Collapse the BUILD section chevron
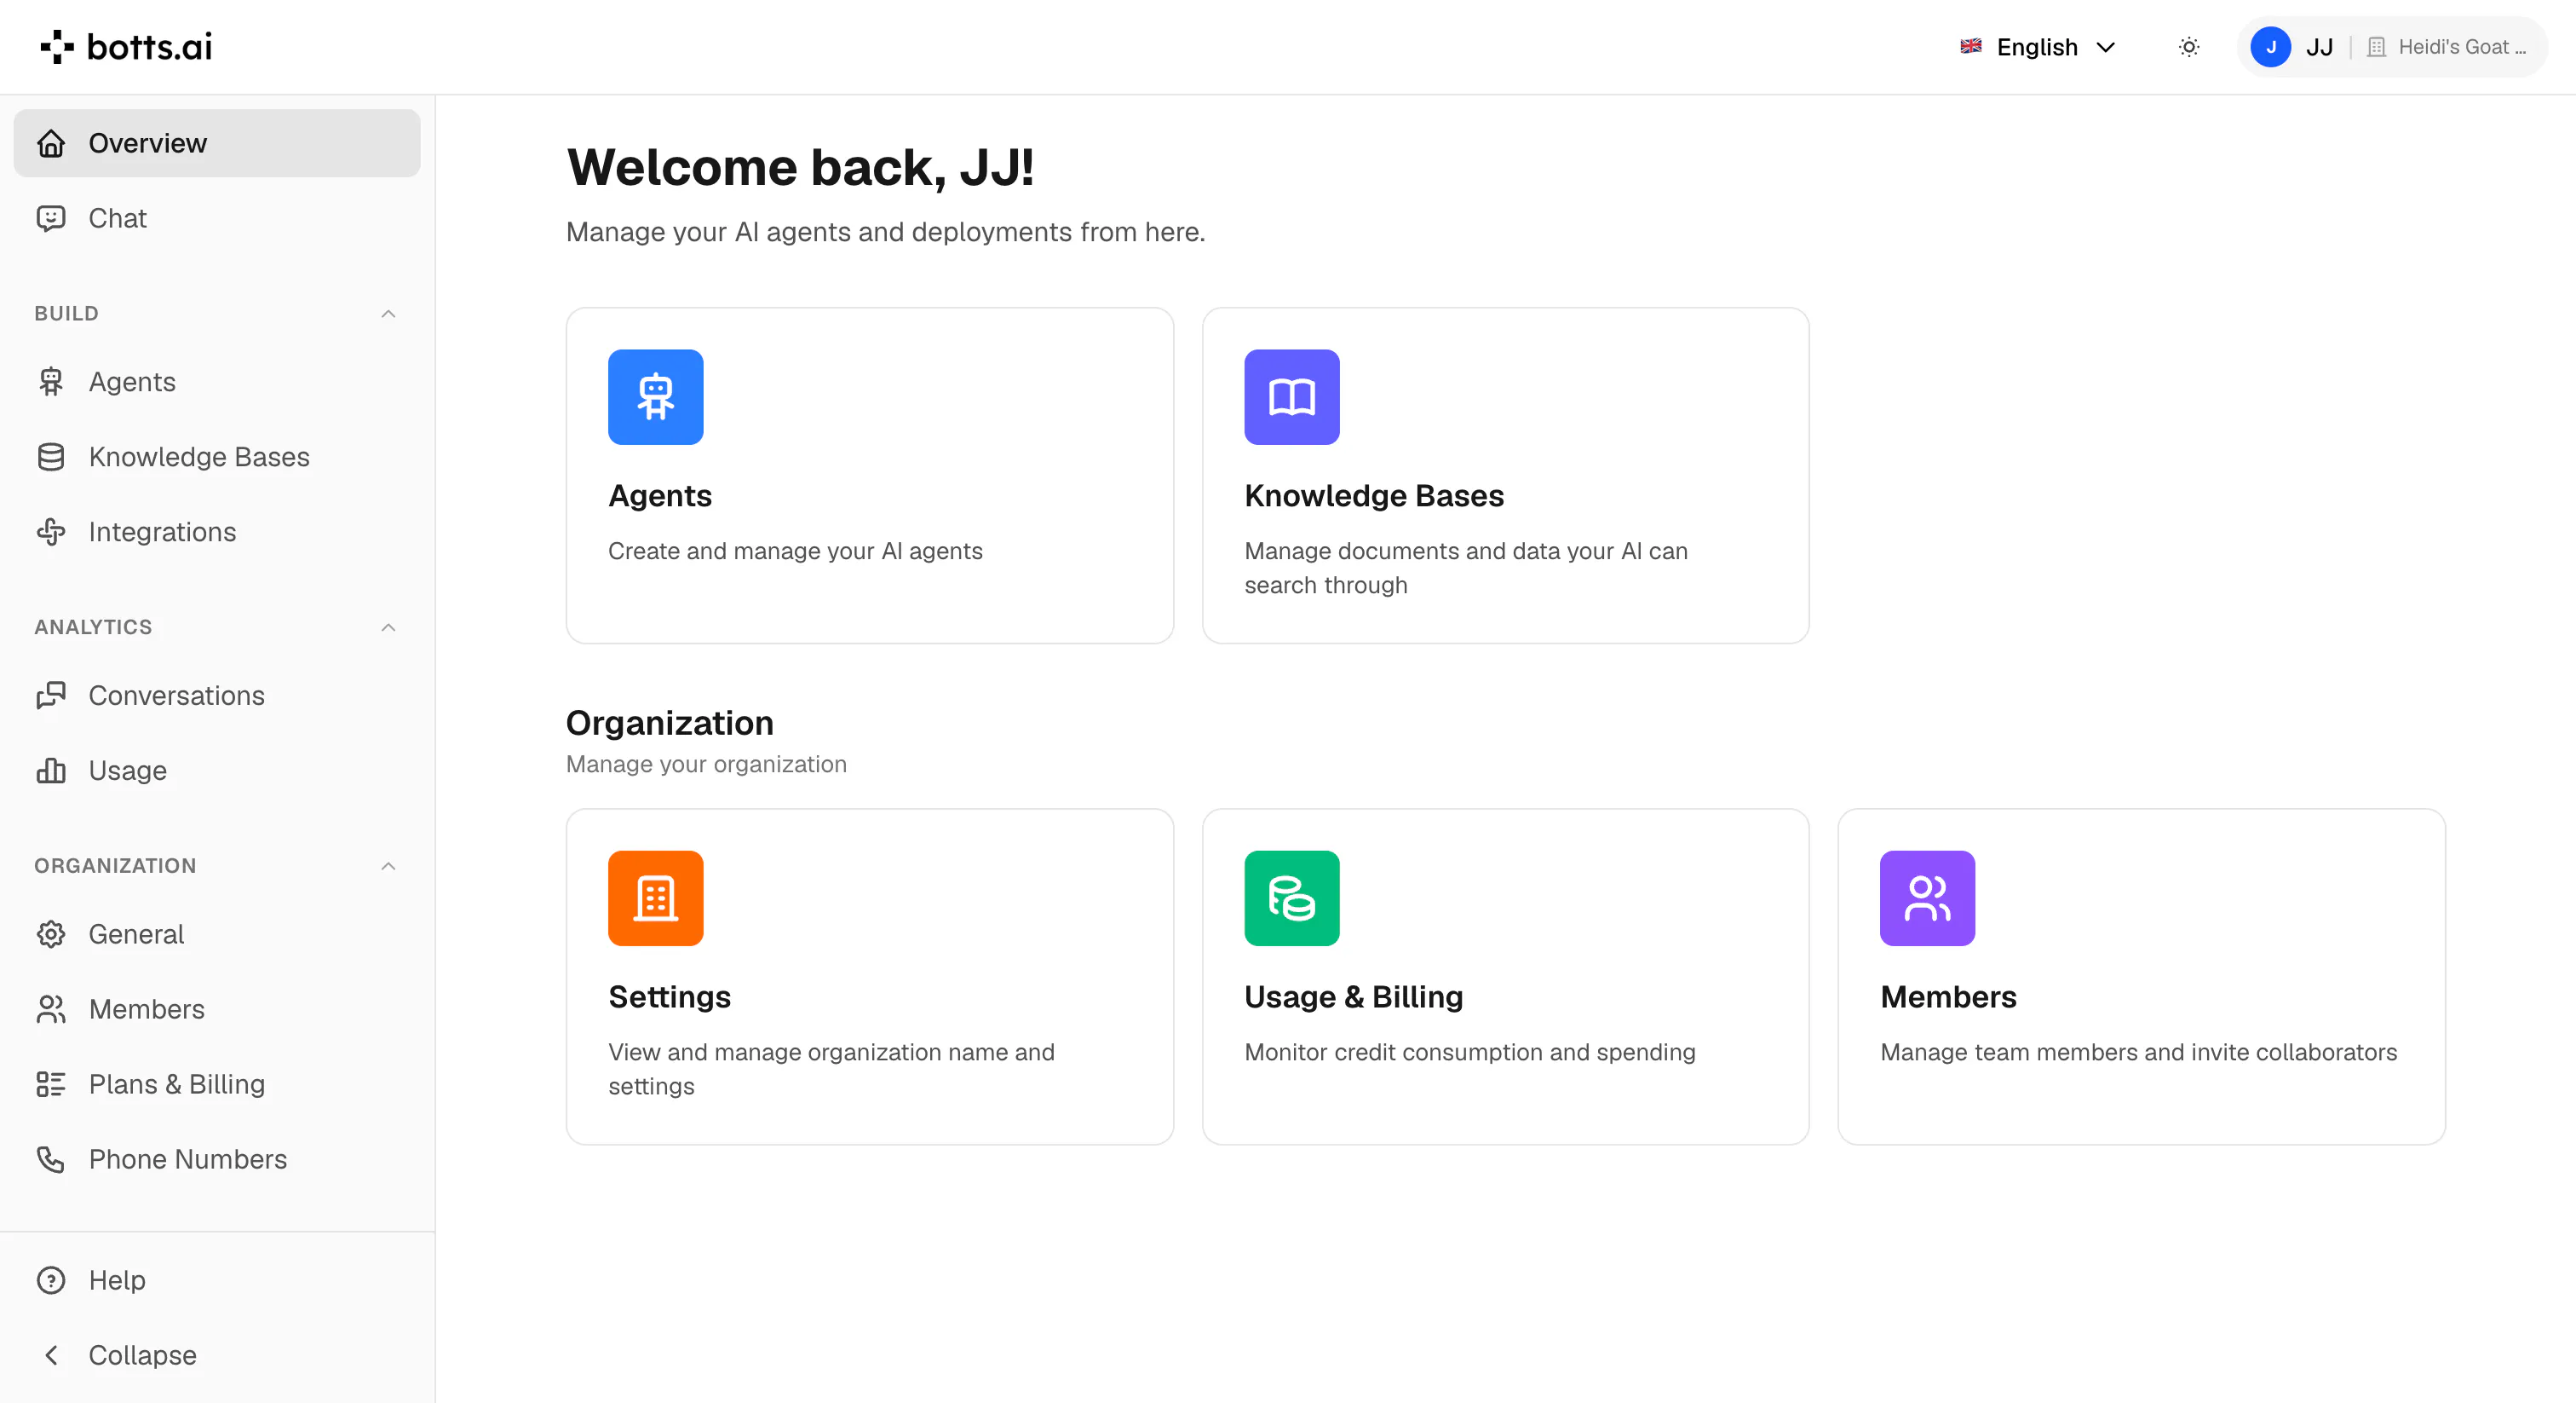This screenshot has height=1403, width=2576. coord(389,315)
